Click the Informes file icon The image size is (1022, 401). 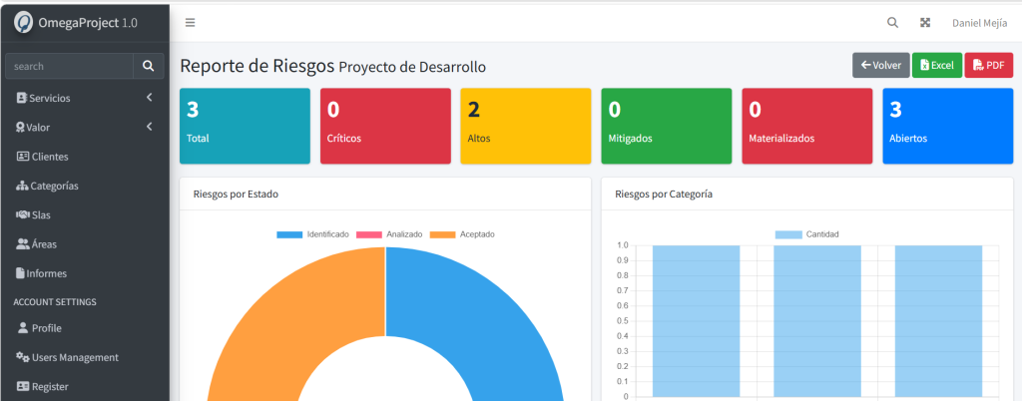click(20, 273)
